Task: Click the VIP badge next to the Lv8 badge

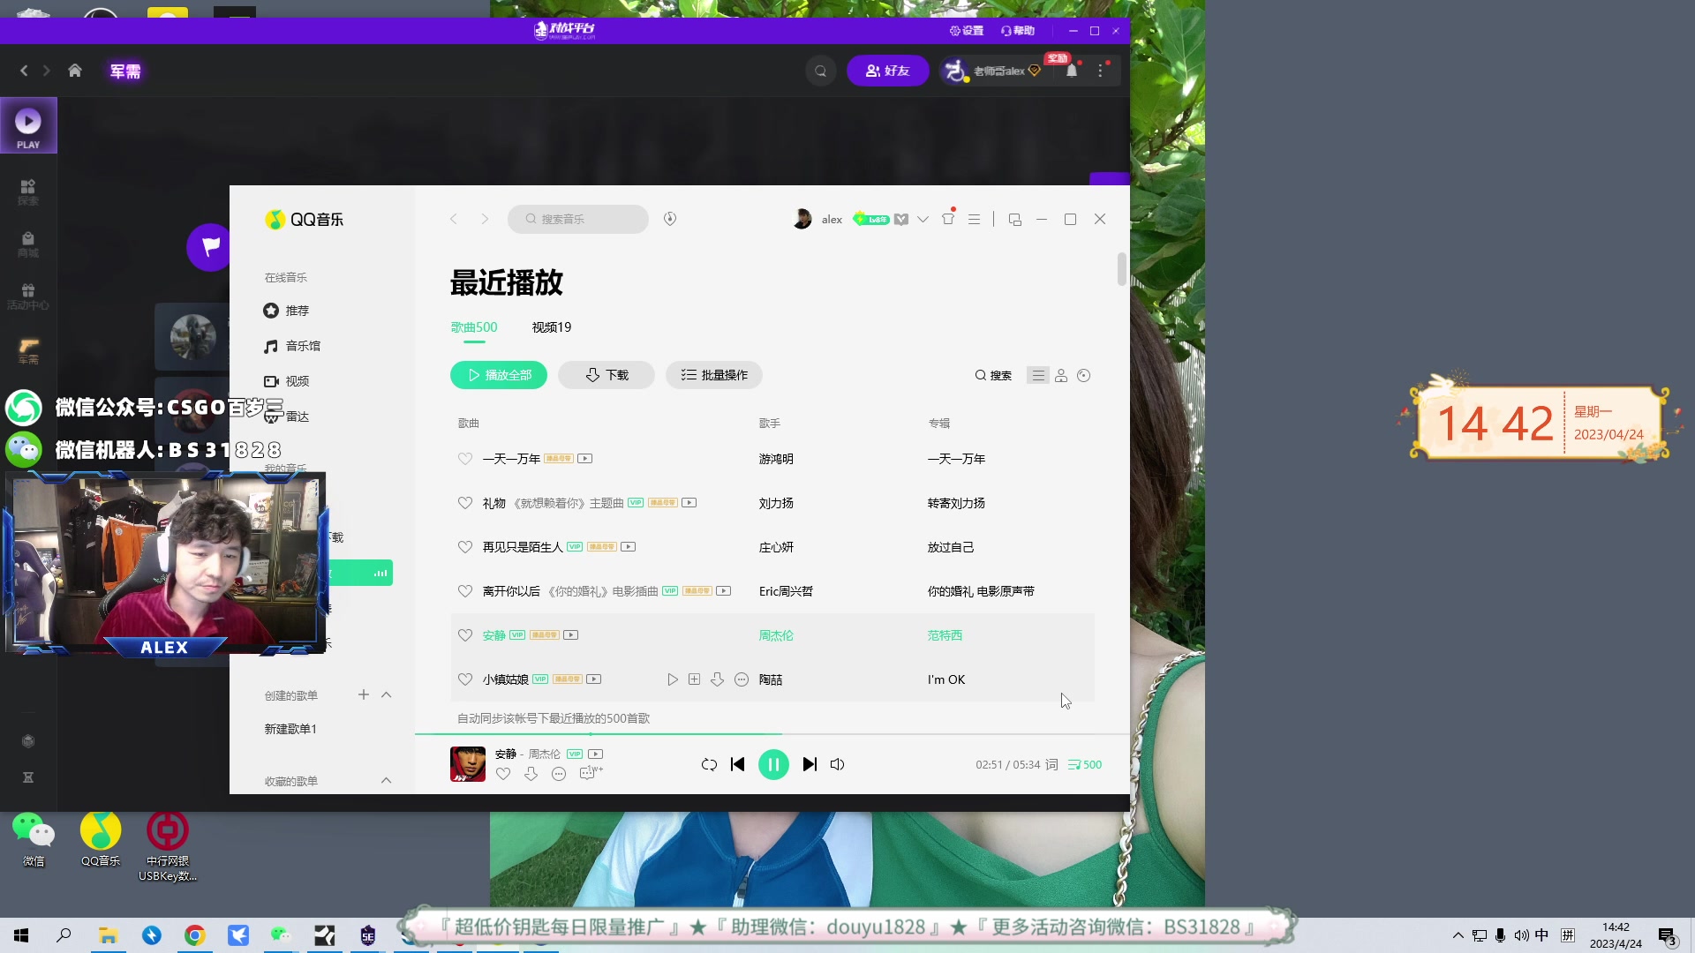Action: tap(901, 219)
